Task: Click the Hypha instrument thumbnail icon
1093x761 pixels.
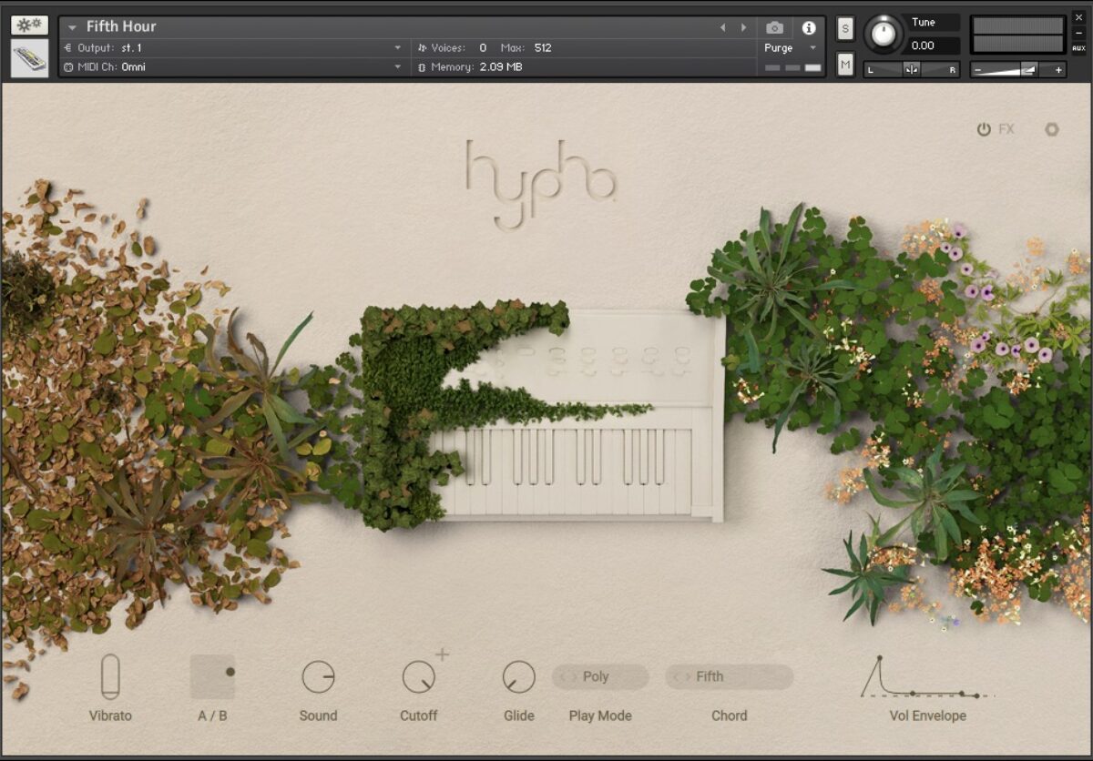Action: click(29, 58)
